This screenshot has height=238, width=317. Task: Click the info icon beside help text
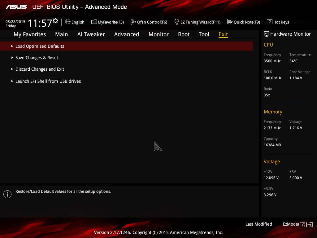tap(7, 194)
